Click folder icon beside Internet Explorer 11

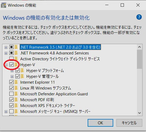[x=16, y=82]
